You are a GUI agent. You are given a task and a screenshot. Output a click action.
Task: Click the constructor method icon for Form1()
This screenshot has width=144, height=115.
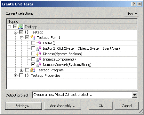(x=39, y=43)
